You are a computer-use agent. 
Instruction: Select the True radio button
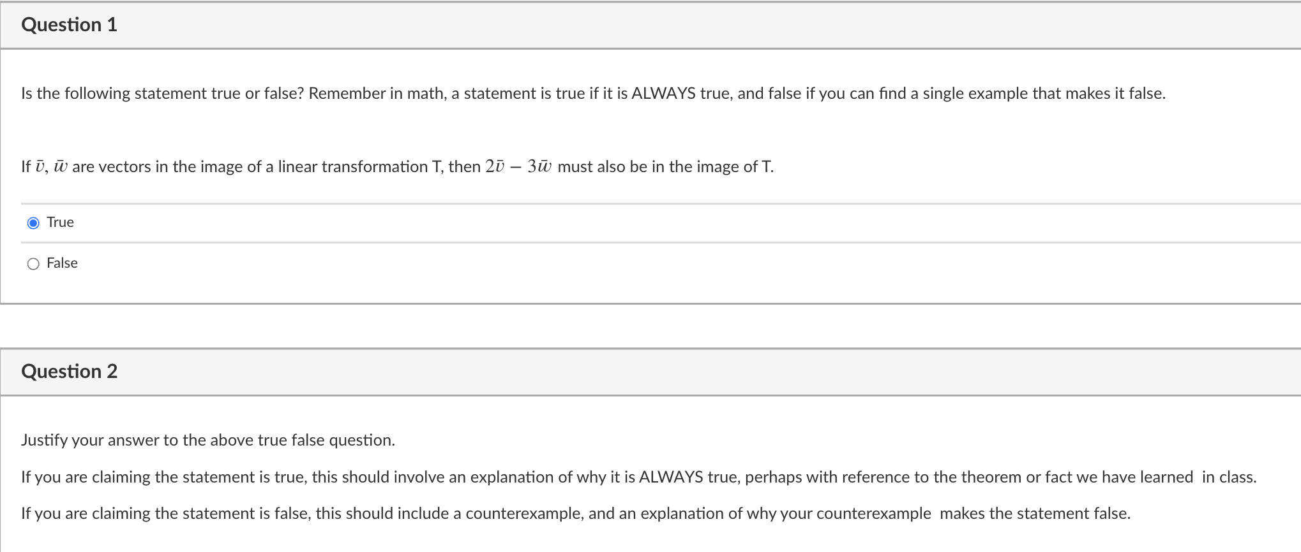(x=33, y=222)
